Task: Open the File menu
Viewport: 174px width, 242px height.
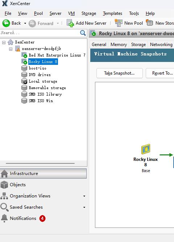Action: pos(8,13)
